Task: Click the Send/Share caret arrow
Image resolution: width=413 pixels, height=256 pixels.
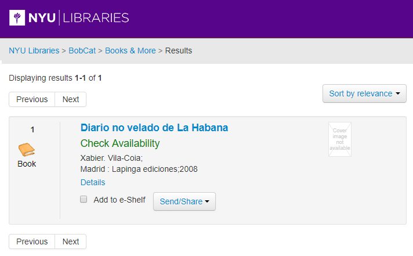Action: [x=207, y=201]
